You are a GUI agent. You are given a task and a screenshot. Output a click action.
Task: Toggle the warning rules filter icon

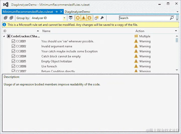84,18
